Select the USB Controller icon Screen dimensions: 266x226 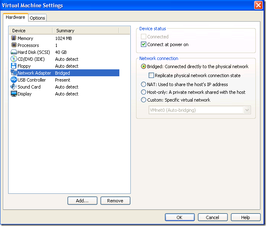[x=13, y=80]
